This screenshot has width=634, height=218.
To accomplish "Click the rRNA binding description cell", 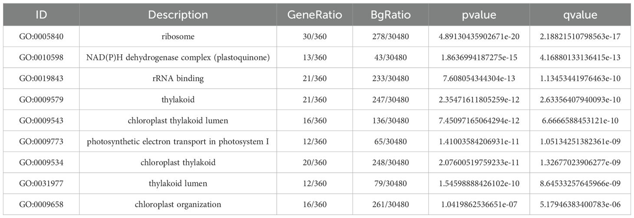I will tap(178, 79).
